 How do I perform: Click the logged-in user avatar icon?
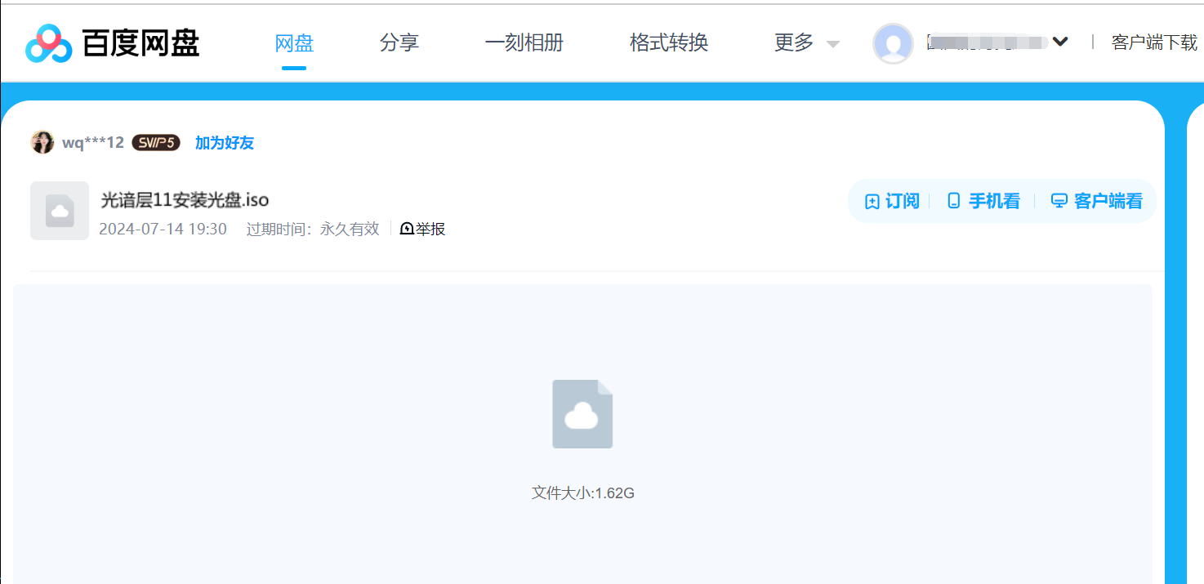[893, 44]
